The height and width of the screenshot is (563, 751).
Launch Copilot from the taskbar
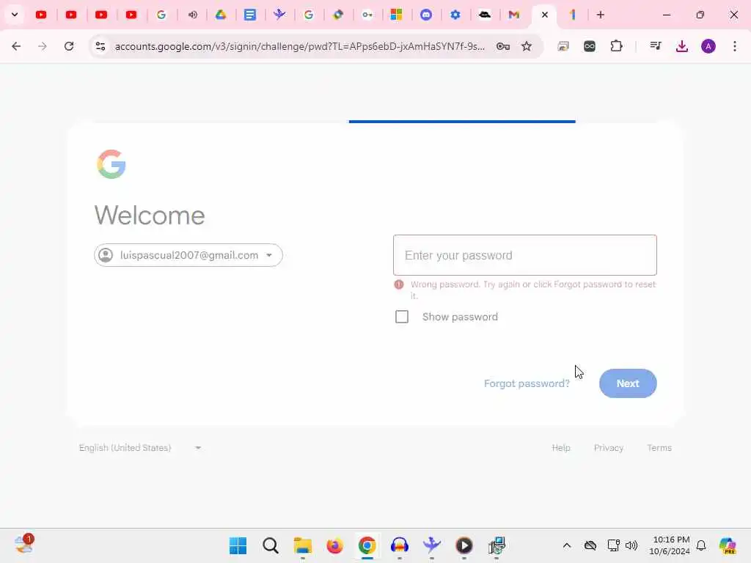click(728, 545)
